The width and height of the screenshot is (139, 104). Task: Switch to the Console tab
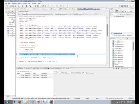click(44, 69)
